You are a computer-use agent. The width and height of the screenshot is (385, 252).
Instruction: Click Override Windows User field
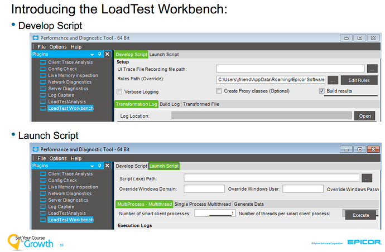(x=303, y=189)
